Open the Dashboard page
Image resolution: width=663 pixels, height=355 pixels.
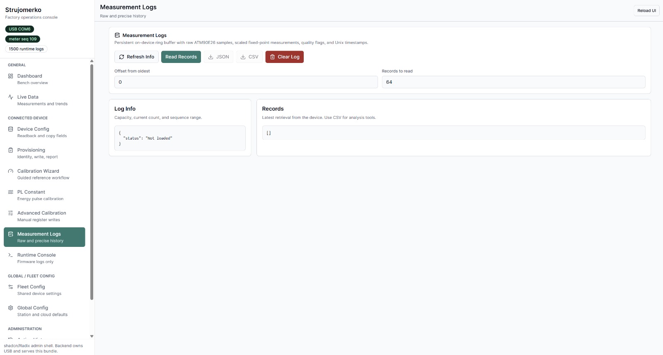(44, 79)
